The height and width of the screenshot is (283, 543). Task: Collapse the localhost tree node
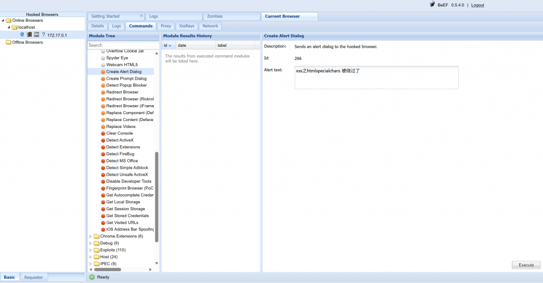pyautogui.click(x=9, y=28)
